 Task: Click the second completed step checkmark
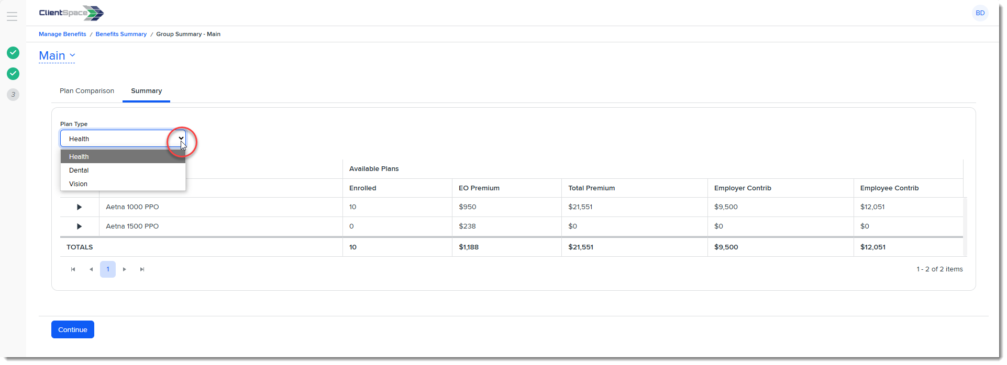point(13,74)
